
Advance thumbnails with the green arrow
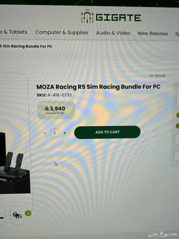coord(28,213)
